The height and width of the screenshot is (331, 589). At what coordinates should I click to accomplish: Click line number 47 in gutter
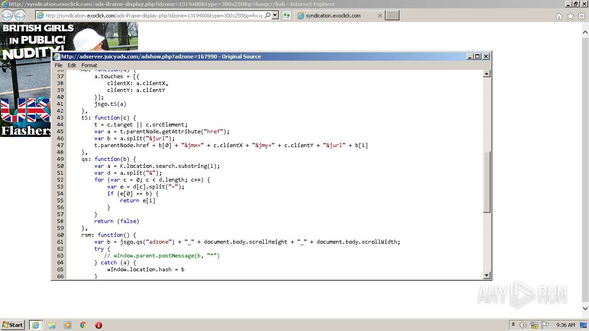click(60, 145)
